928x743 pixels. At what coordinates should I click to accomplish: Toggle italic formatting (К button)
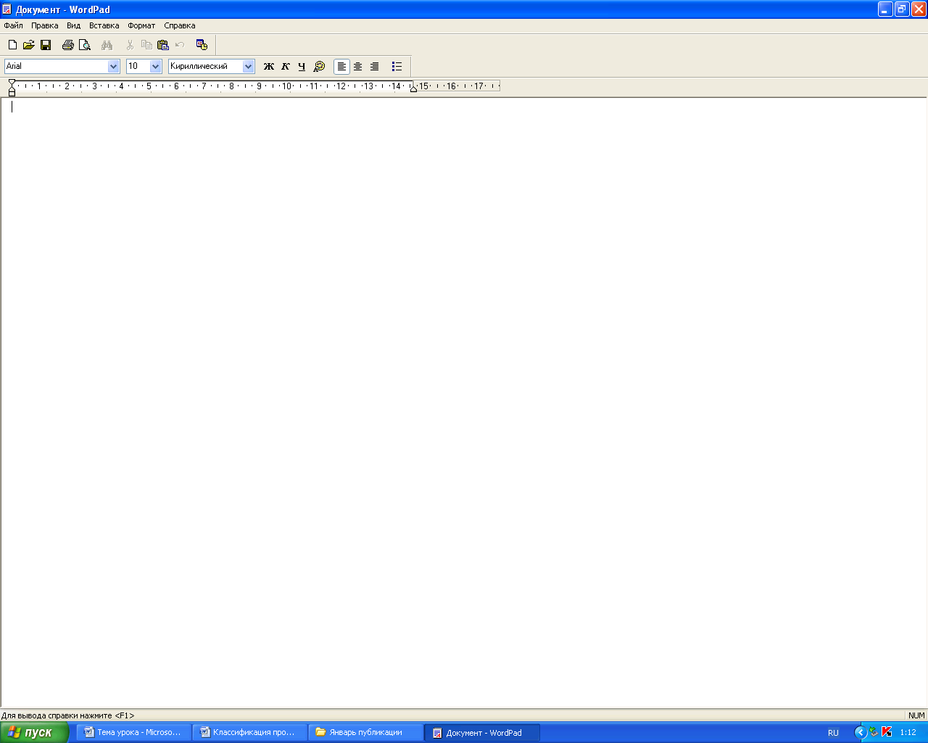click(286, 66)
